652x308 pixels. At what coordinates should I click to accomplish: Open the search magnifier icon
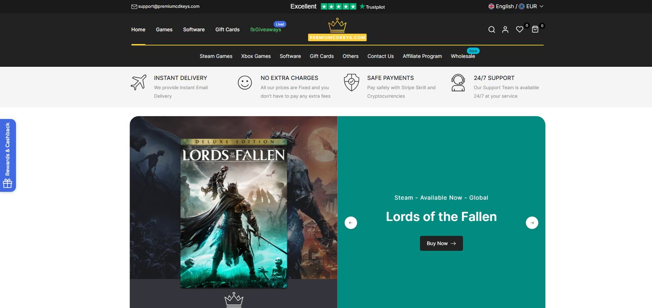492,29
